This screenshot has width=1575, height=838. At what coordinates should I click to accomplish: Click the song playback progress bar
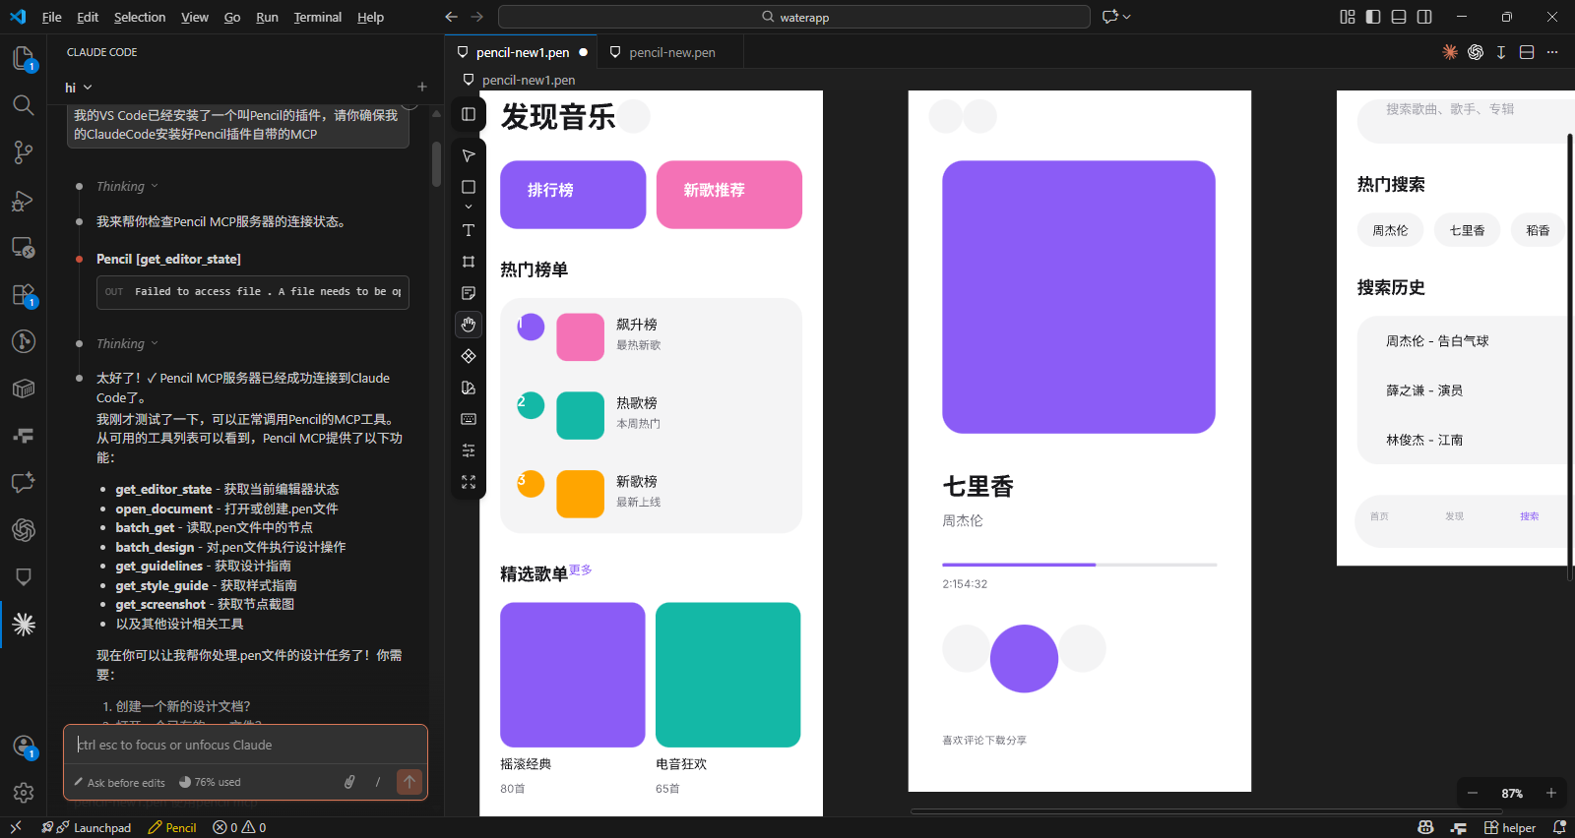click(x=1079, y=565)
